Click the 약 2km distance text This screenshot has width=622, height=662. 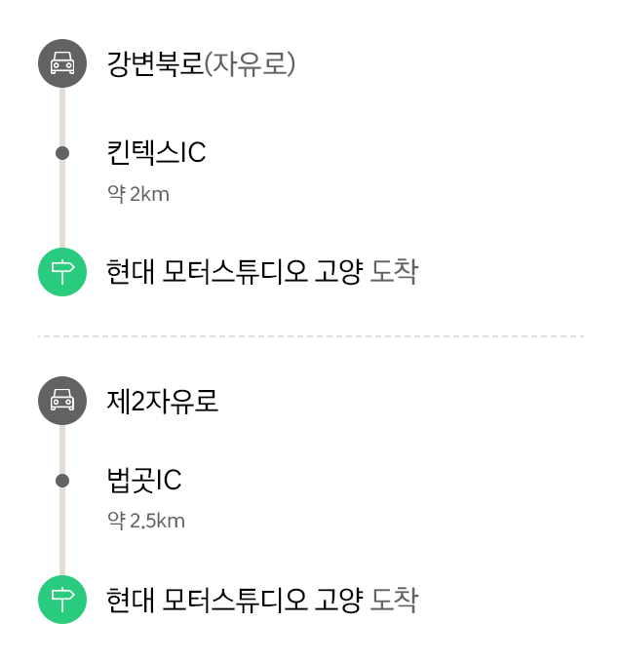click(x=138, y=194)
